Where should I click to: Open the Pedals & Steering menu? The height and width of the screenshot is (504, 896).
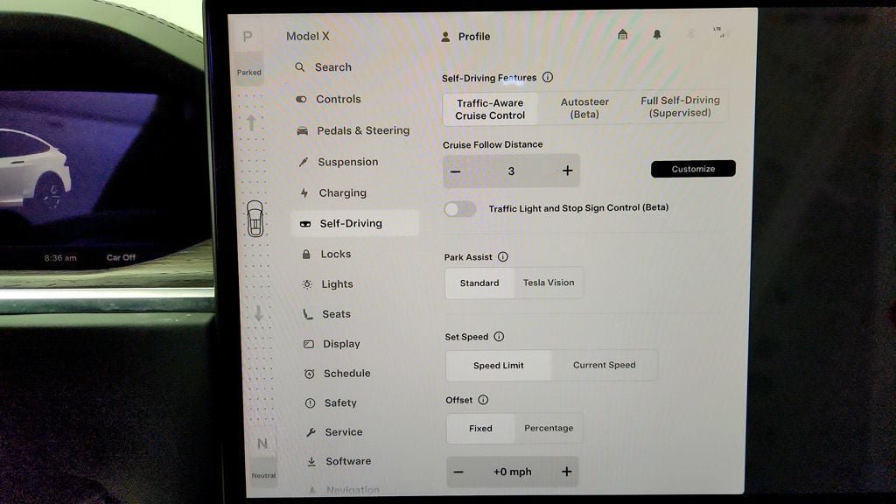tap(353, 130)
